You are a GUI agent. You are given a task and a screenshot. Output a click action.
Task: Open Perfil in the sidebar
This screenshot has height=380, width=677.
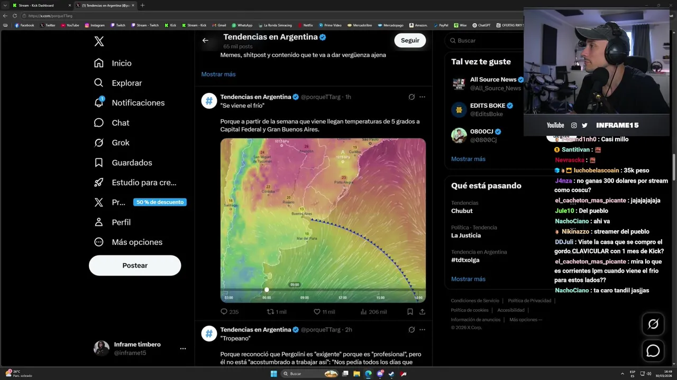[112, 222]
